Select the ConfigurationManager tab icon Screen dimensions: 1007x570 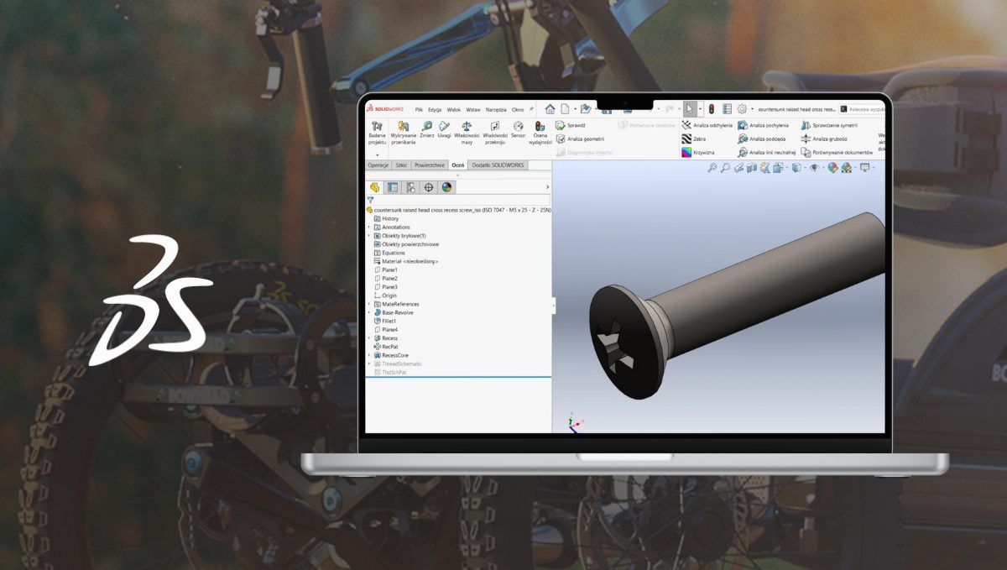pyautogui.click(x=410, y=187)
